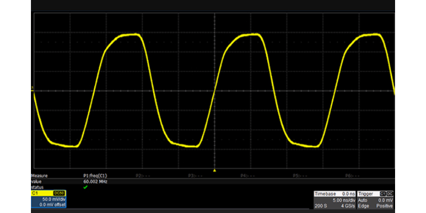Click the green status checkmark under P1
Screen dimensions: 426x213
point(85,187)
